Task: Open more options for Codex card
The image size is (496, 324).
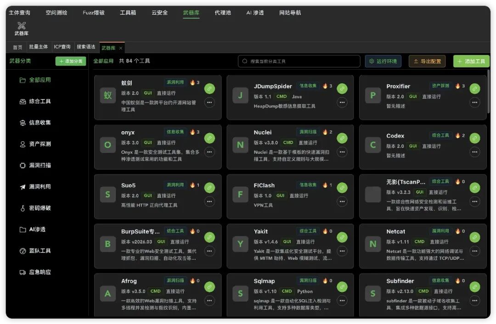Action: point(474,152)
